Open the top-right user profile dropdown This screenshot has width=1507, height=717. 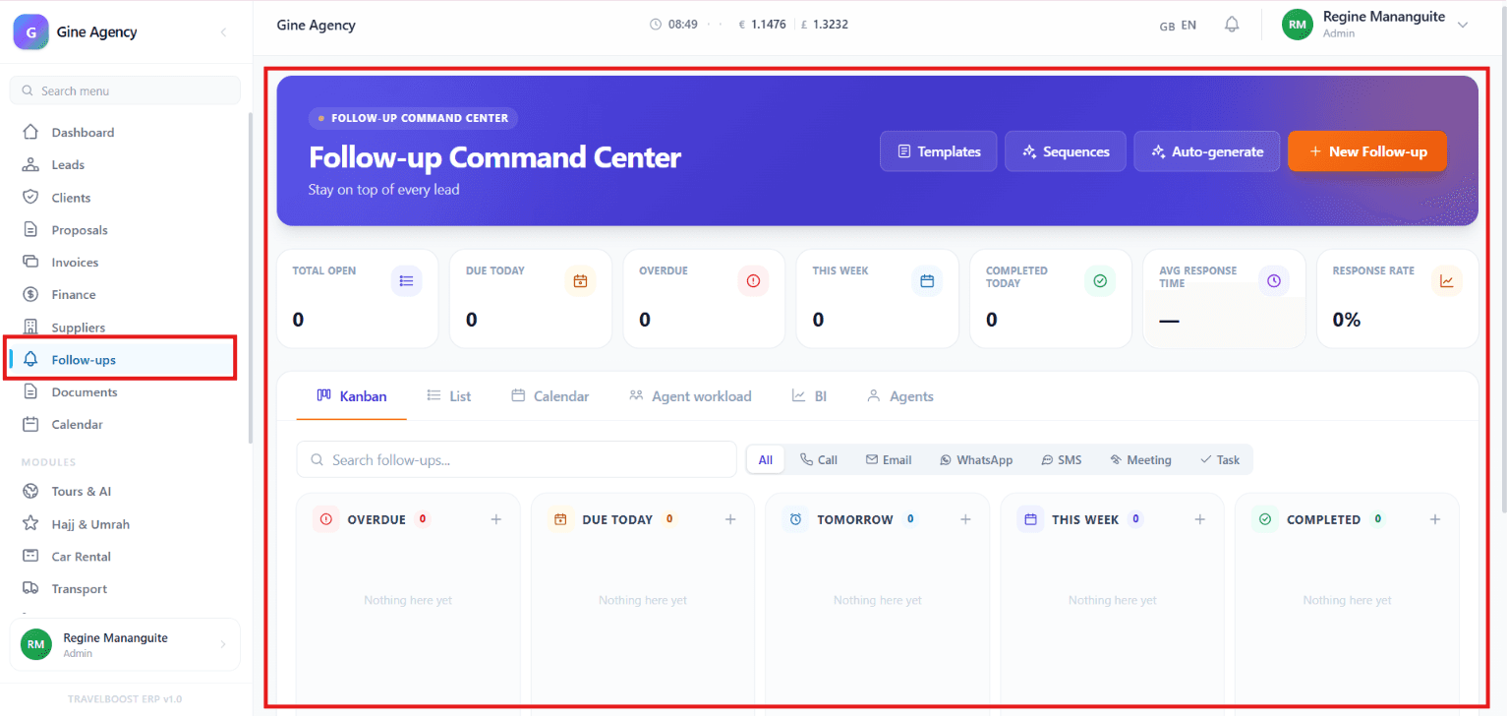(x=1376, y=25)
